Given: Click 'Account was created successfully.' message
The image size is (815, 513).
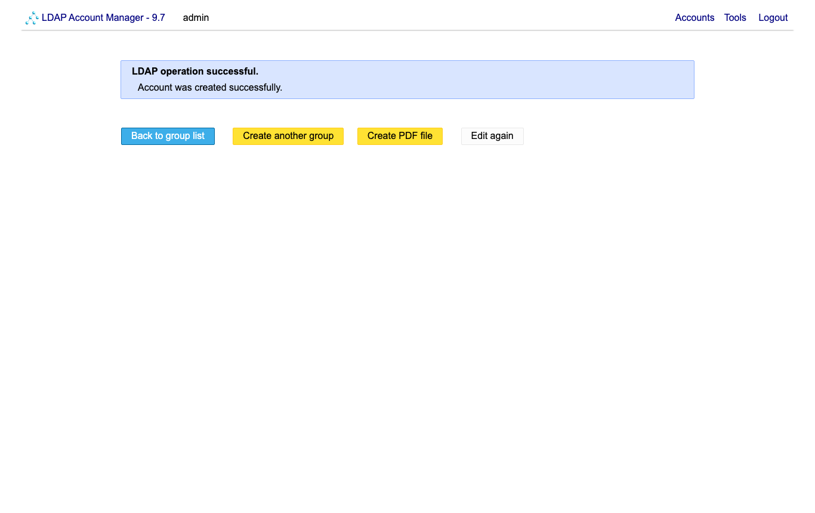Looking at the screenshot, I should pos(210,88).
